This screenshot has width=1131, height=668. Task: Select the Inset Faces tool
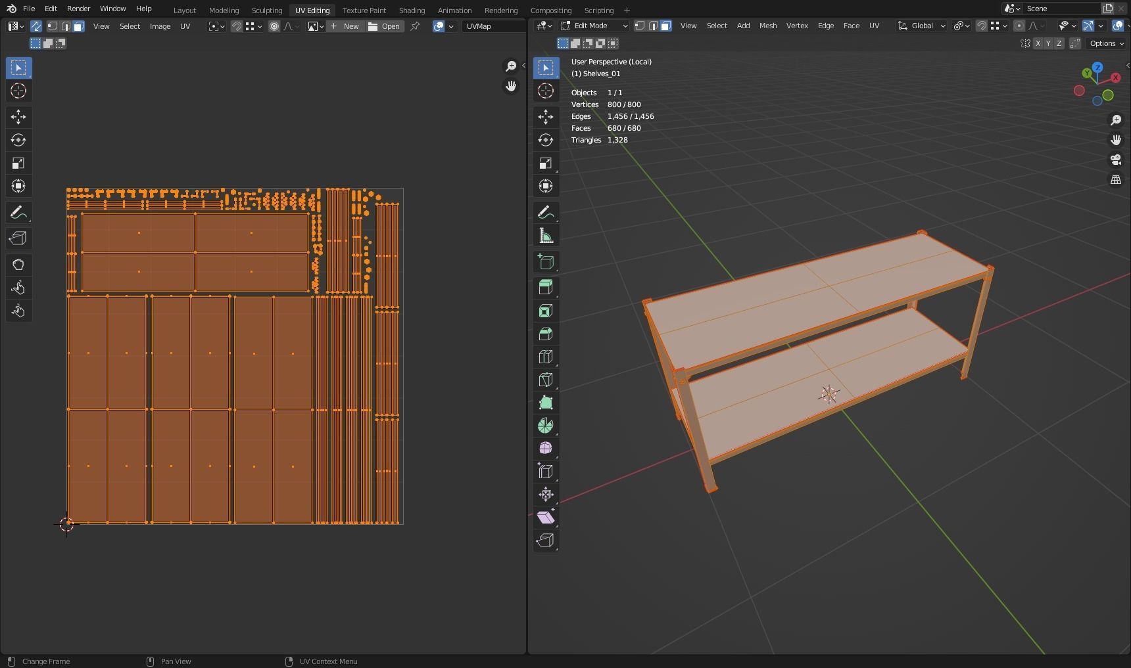point(546,311)
